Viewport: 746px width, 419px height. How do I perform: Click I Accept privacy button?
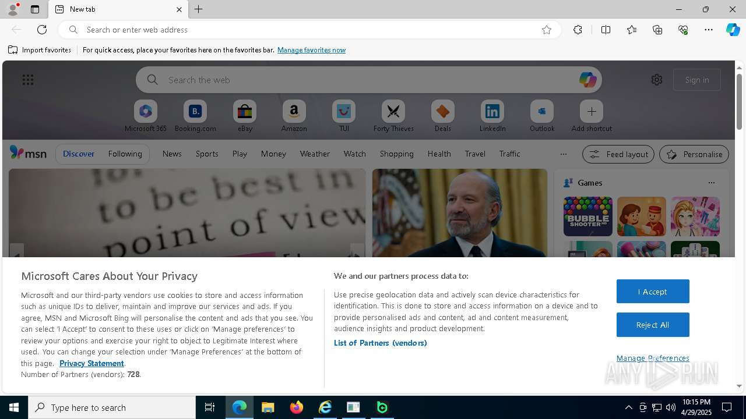653,292
